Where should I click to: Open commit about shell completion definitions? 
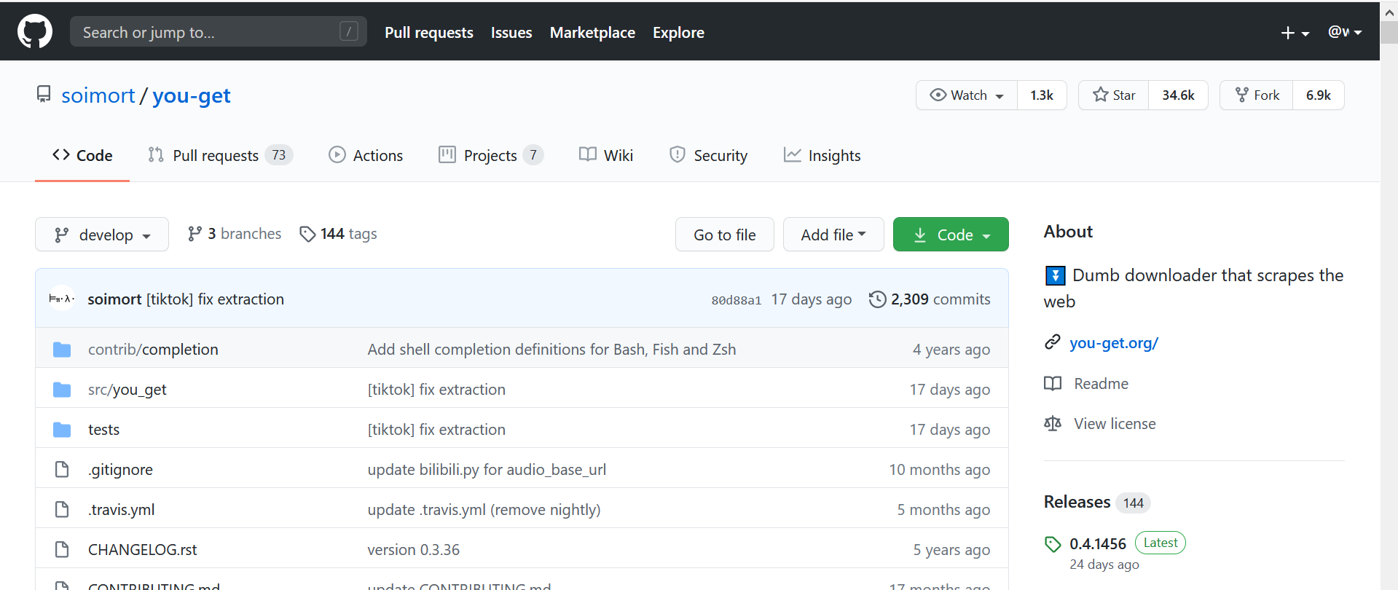551,350
